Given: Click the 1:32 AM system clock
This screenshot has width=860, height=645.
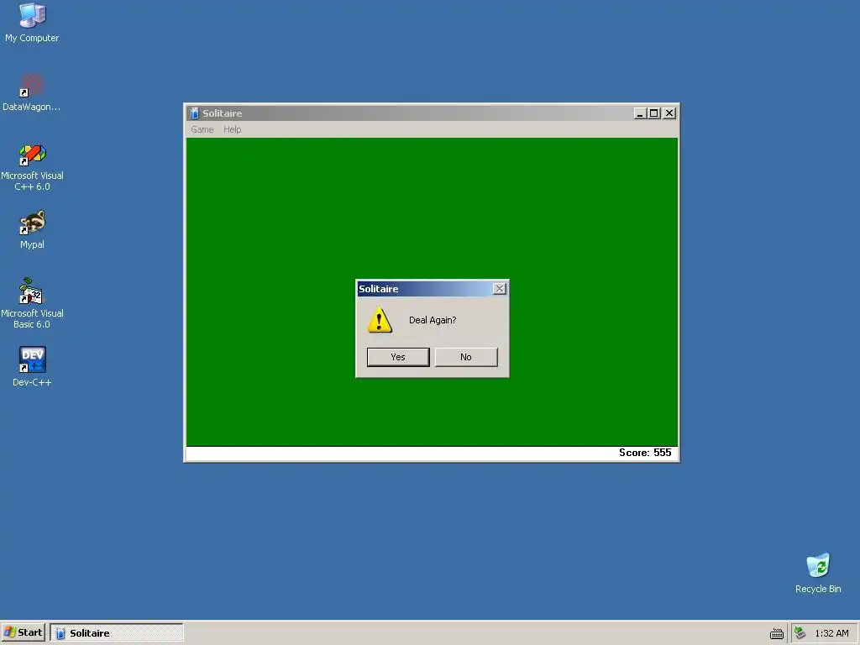Looking at the screenshot, I should (x=831, y=633).
